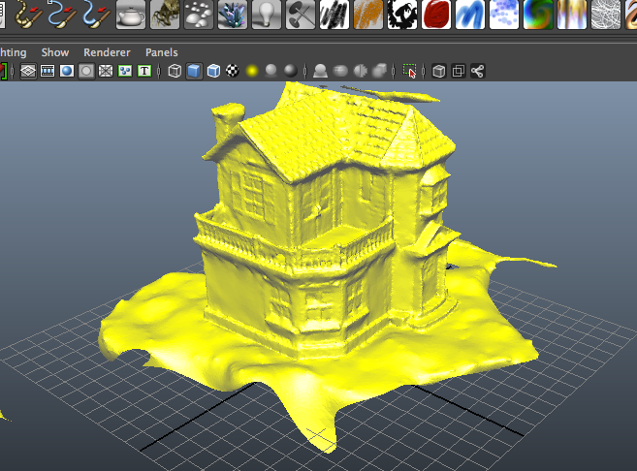Click the grey bust silhouette icon
Image resolution: width=637 pixels, height=471 pixels.
tap(321, 71)
